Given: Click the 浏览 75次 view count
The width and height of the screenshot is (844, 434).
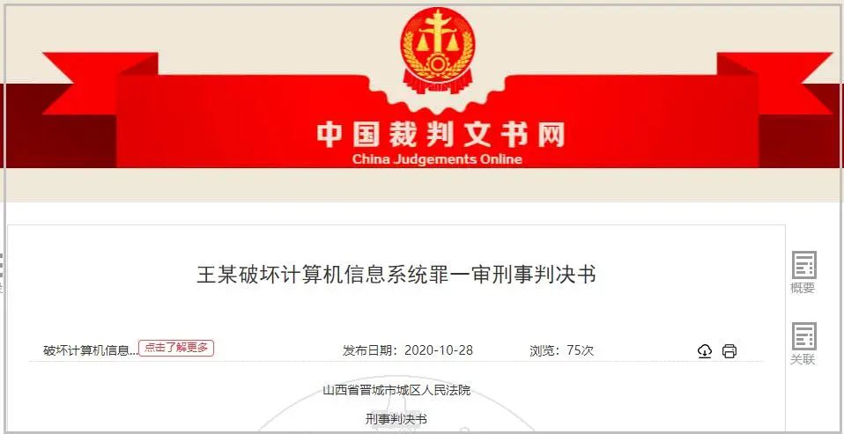Looking at the screenshot, I should [x=561, y=350].
